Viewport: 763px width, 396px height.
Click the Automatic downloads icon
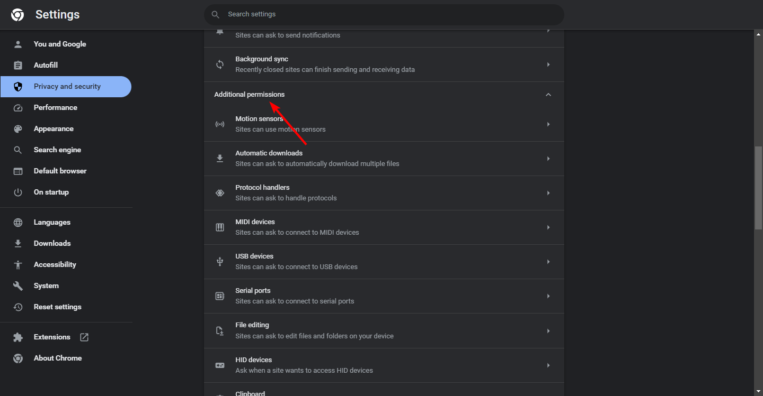(220, 159)
